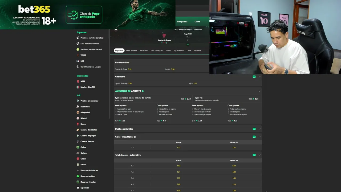Select Menos de 2.5 goals at 2.07
Image resolution: width=341 pixels, height=192 pixels.
tap(234, 147)
